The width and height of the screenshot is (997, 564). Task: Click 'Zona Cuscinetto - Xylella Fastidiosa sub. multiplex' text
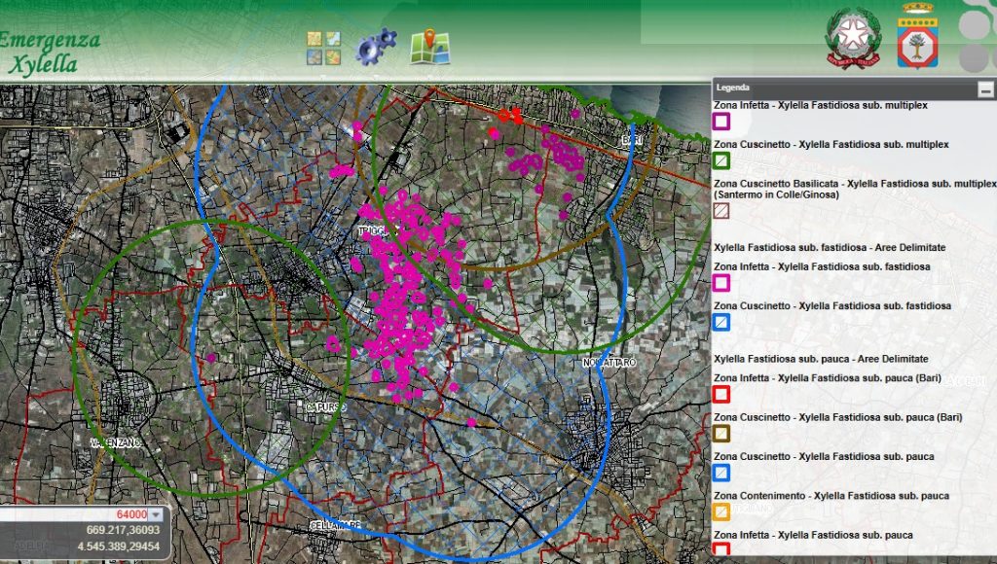click(831, 145)
